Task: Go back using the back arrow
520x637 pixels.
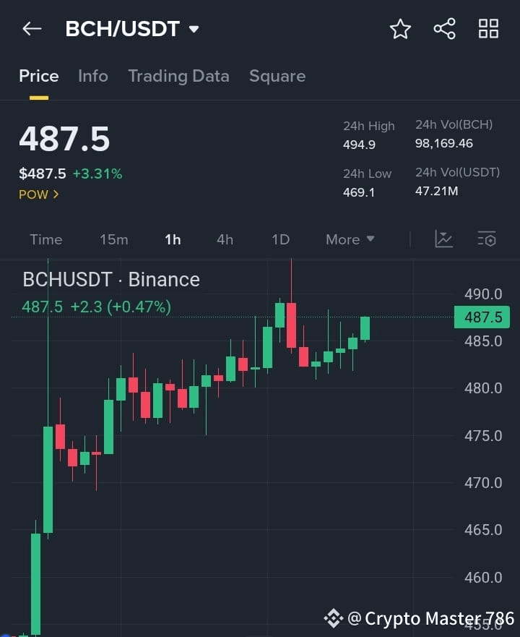Action: coord(30,28)
